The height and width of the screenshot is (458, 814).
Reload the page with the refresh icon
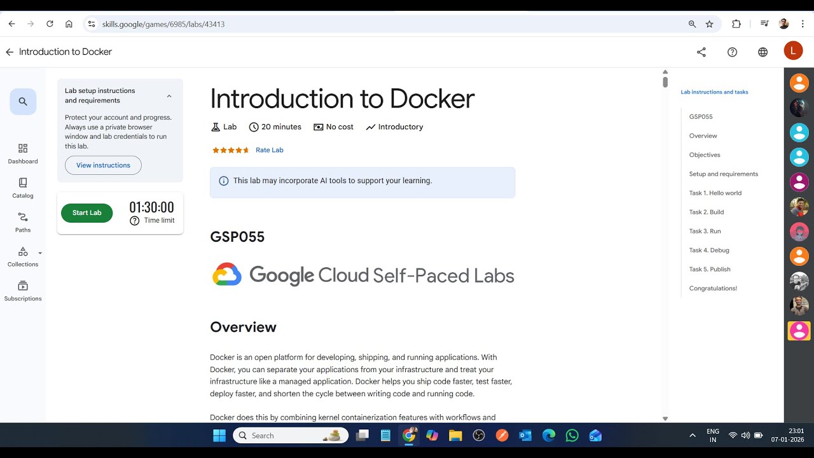coord(50,24)
